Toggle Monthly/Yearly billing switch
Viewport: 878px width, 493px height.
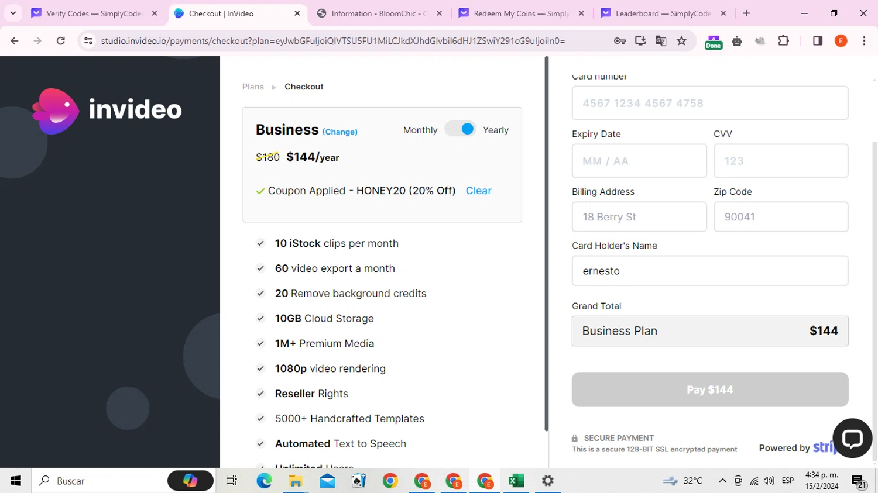tap(461, 129)
